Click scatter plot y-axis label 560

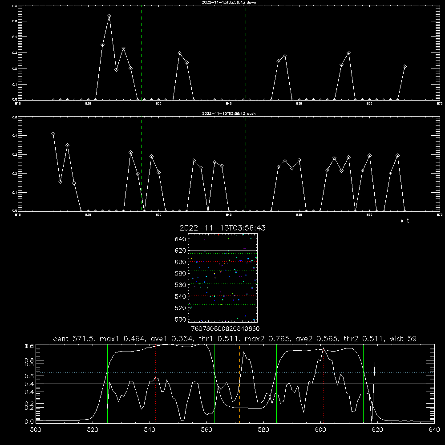(x=181, y=285)
